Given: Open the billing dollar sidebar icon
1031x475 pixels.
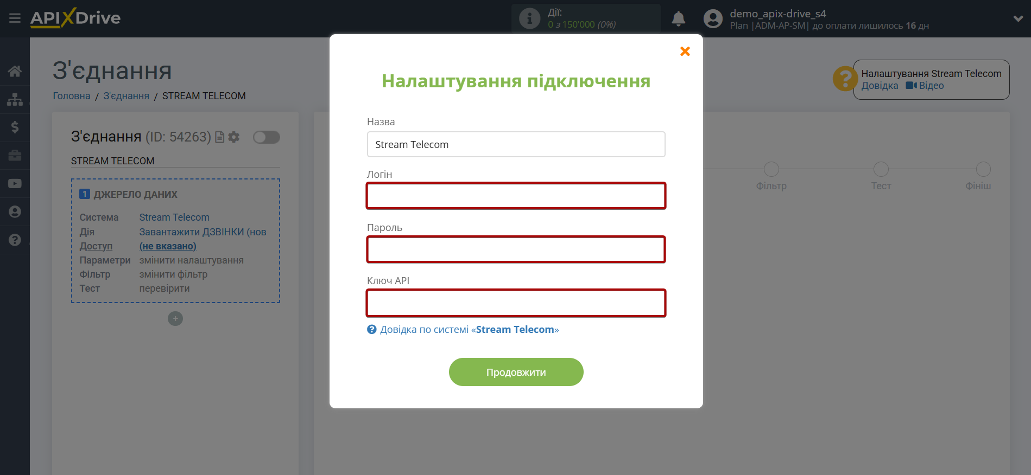Looking at the screenshot, I should 15,127.
